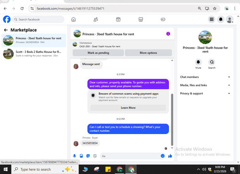
Task: Click the browser address bar URL
Action: (71, 9)
